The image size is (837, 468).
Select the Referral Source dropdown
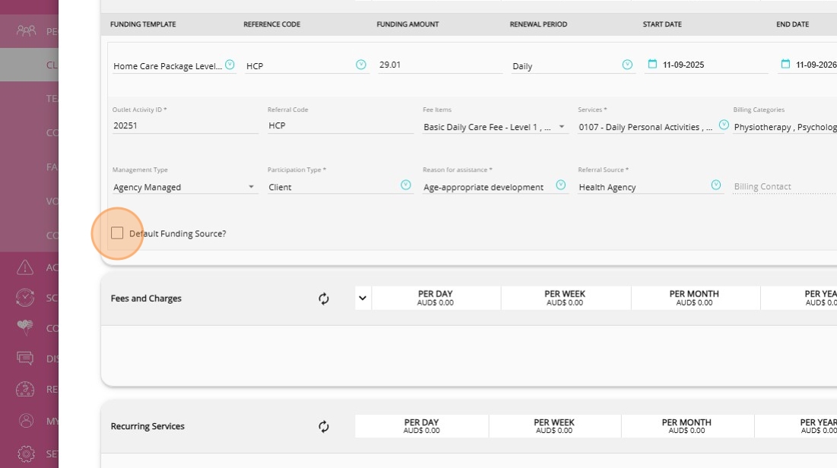pyautogui.click(x=715, y=185)
